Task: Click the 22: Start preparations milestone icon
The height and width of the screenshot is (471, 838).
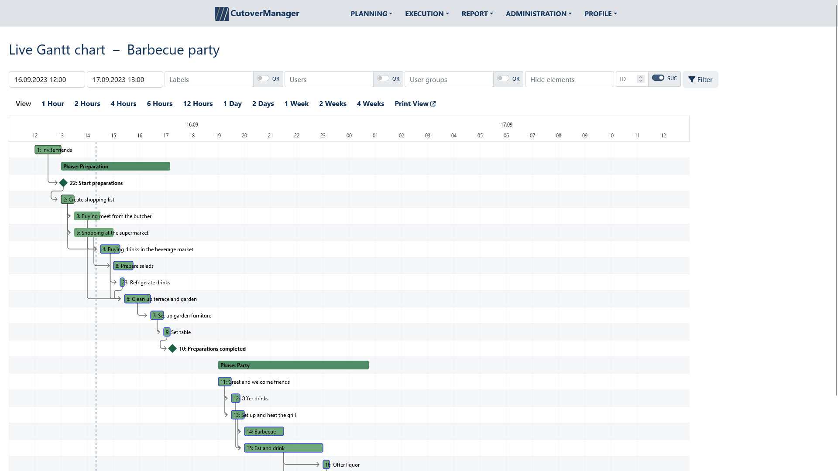Action: tap(63, 183)
